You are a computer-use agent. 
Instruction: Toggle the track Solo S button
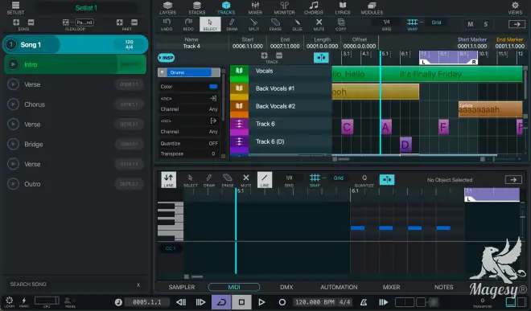coord(486,24)
